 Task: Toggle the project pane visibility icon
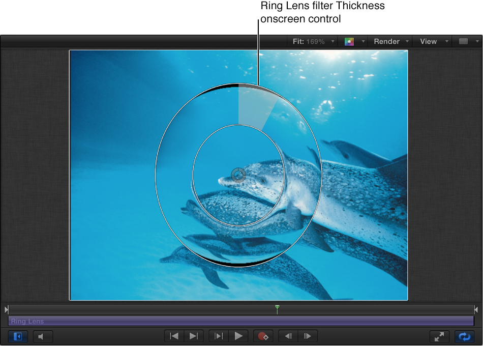tap(18, 336)
